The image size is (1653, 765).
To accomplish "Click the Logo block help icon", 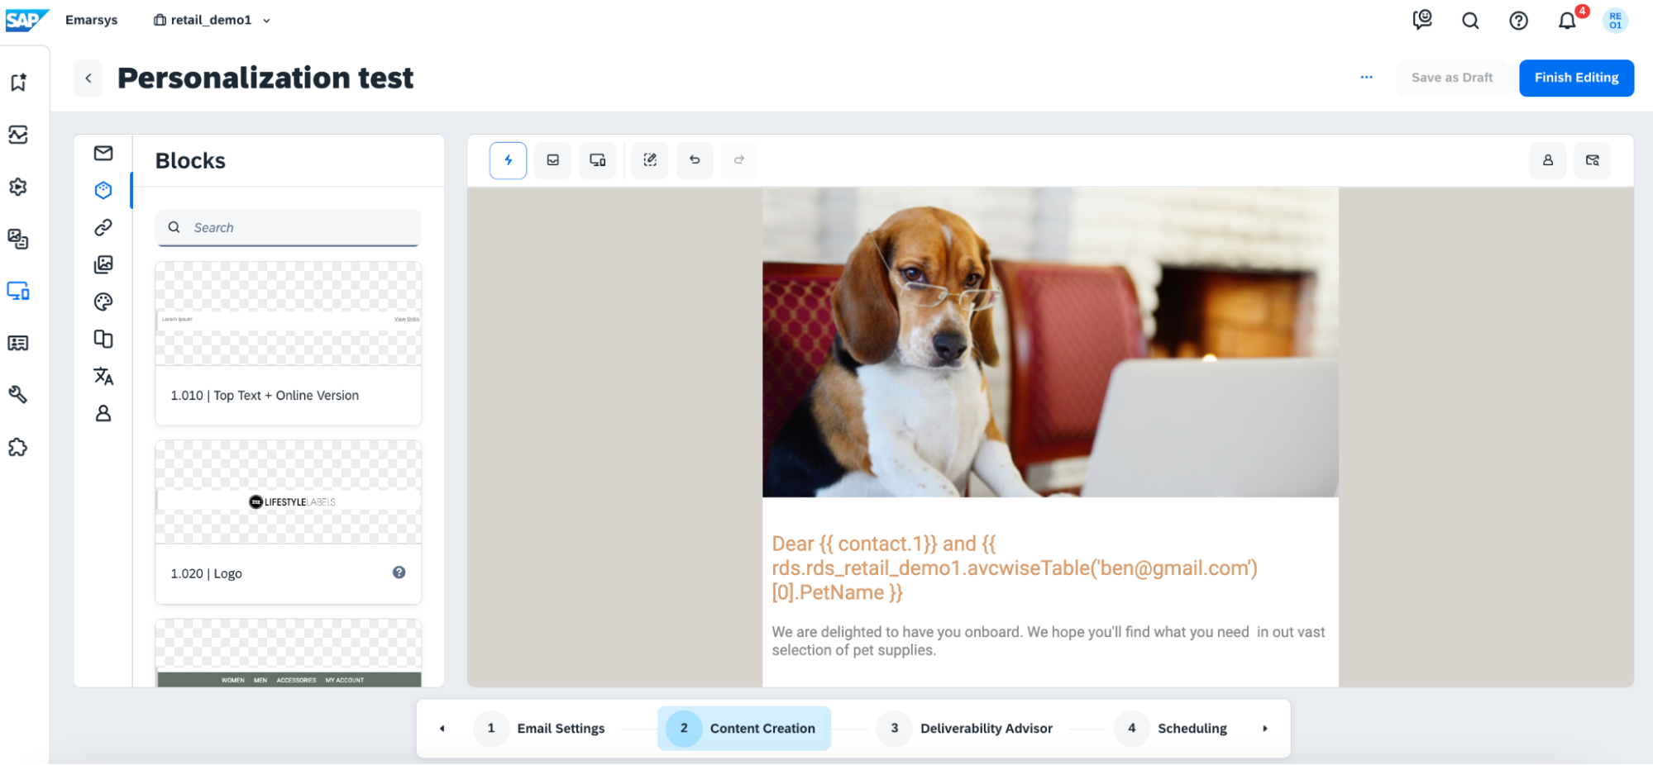I will (399, 573).
